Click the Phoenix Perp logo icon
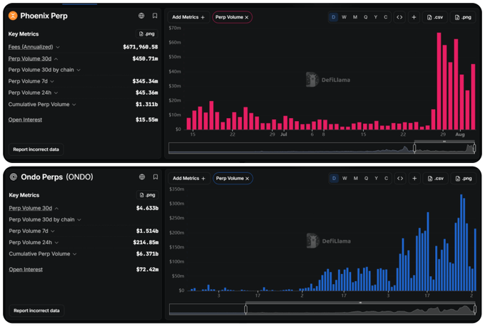485x326 pixels. [13, 16]
